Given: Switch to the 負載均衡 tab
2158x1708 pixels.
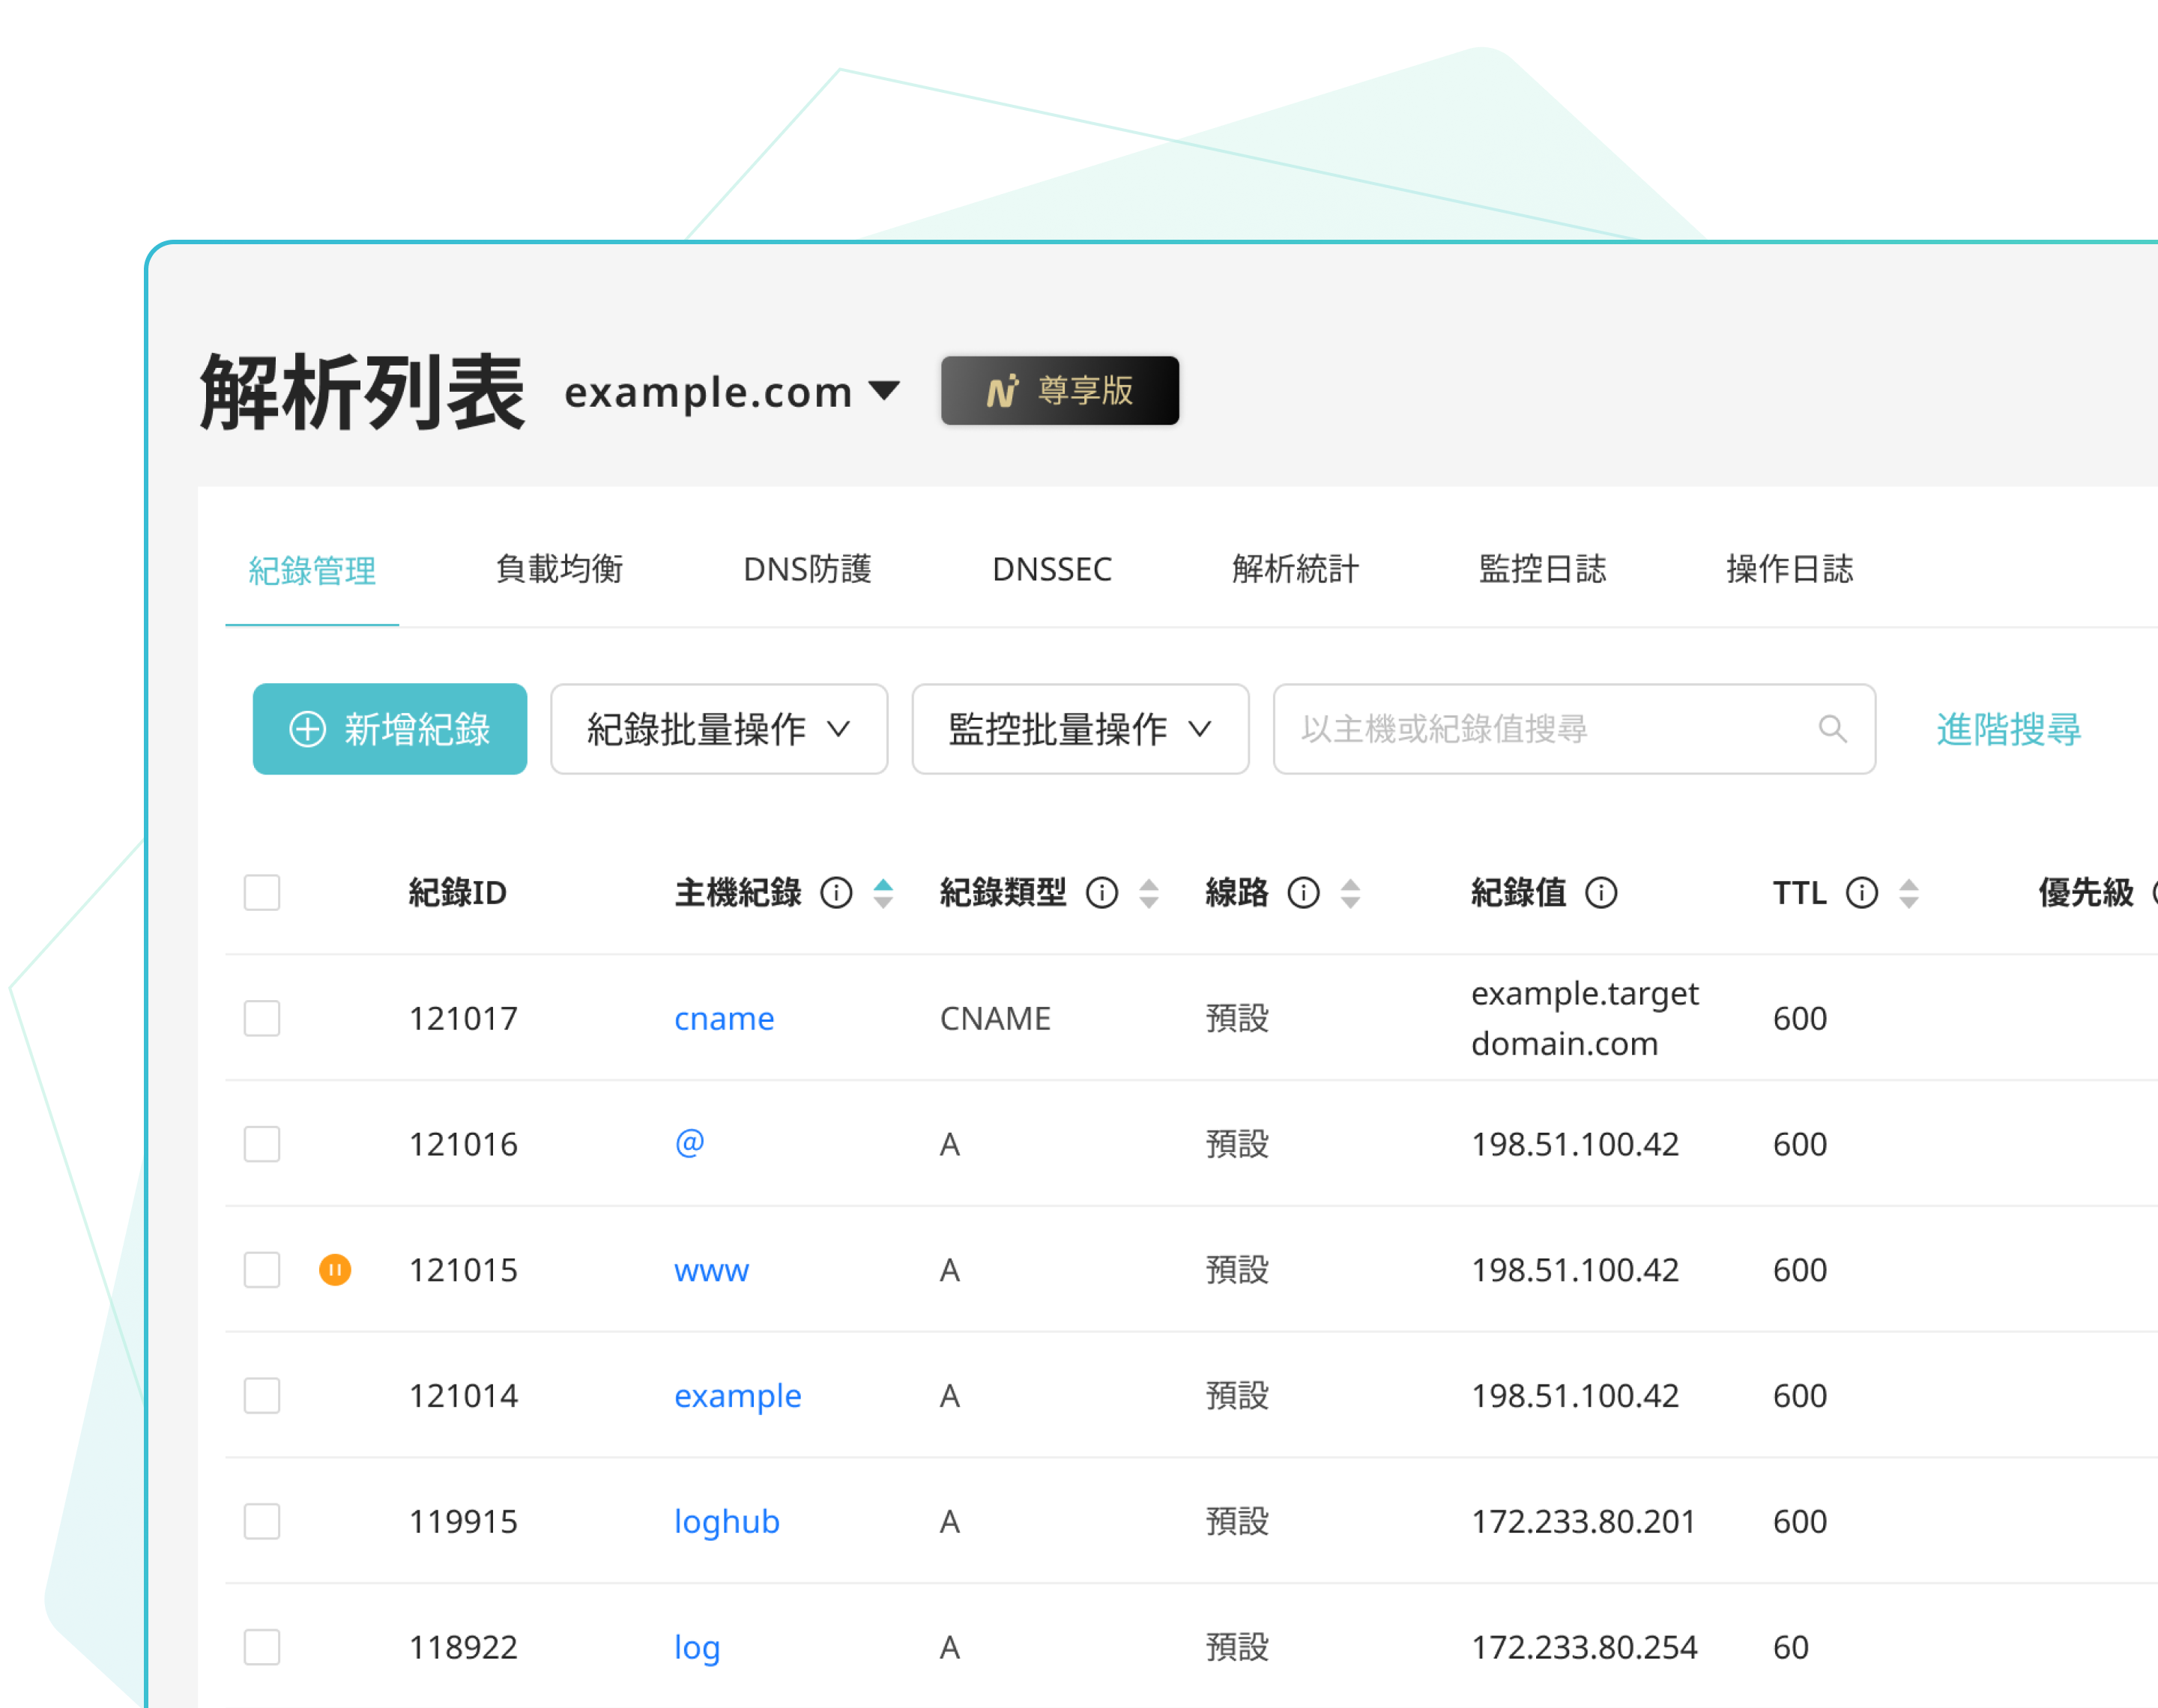Looking at the screenshot, I should click(559, 569).
